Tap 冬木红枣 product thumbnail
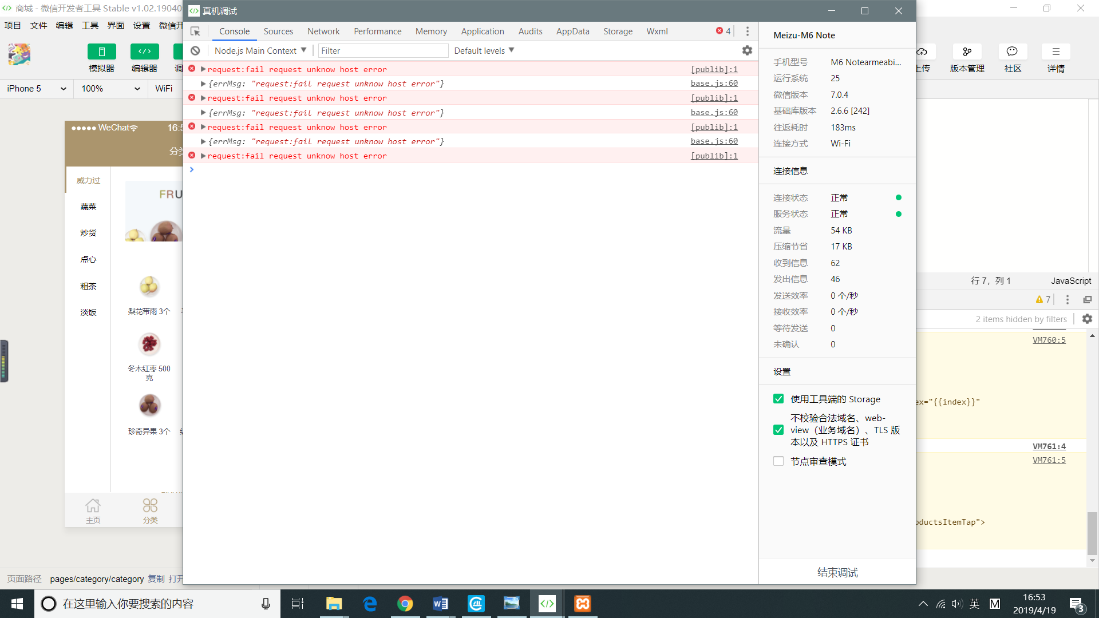This screenshot has width=1099, height=618. pyautogui.click(x=149, y=344)
